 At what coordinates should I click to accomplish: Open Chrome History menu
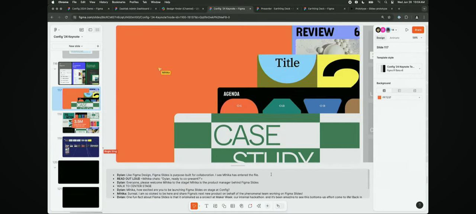tap(104, 2)
